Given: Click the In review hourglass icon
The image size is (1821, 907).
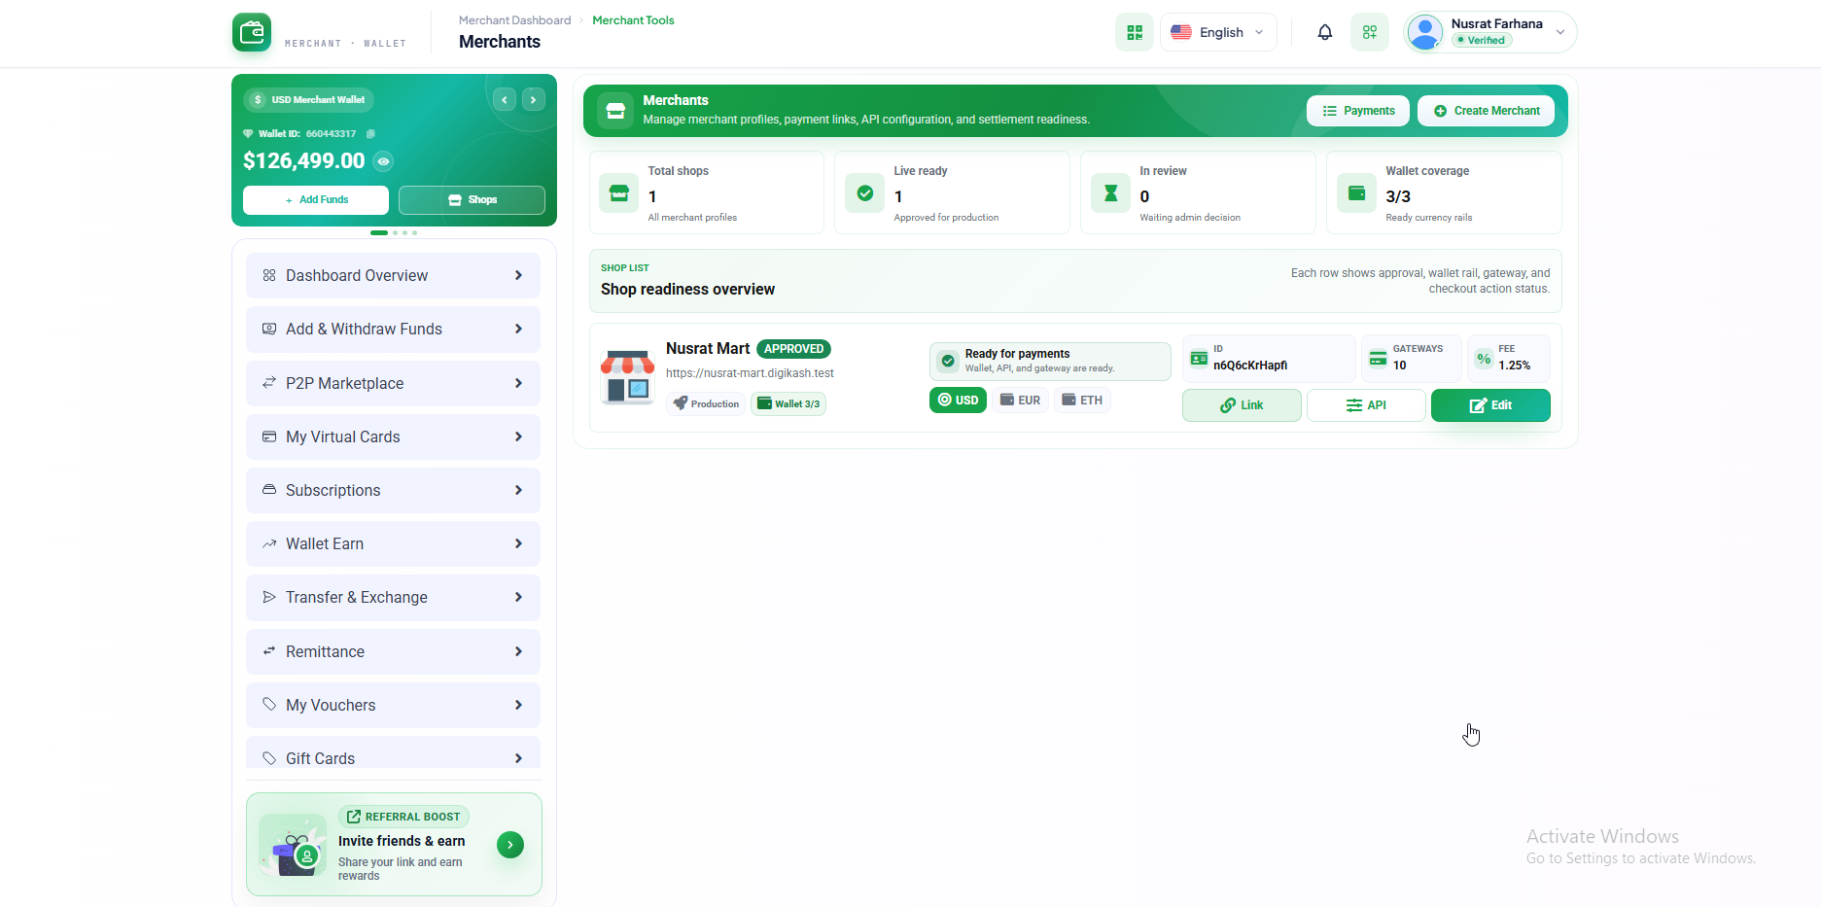Looking at the screenshot, I should (x=1110, y=193).
